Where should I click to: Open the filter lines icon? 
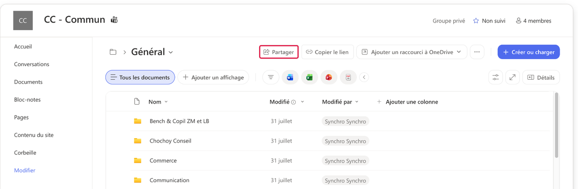[271, 77]
